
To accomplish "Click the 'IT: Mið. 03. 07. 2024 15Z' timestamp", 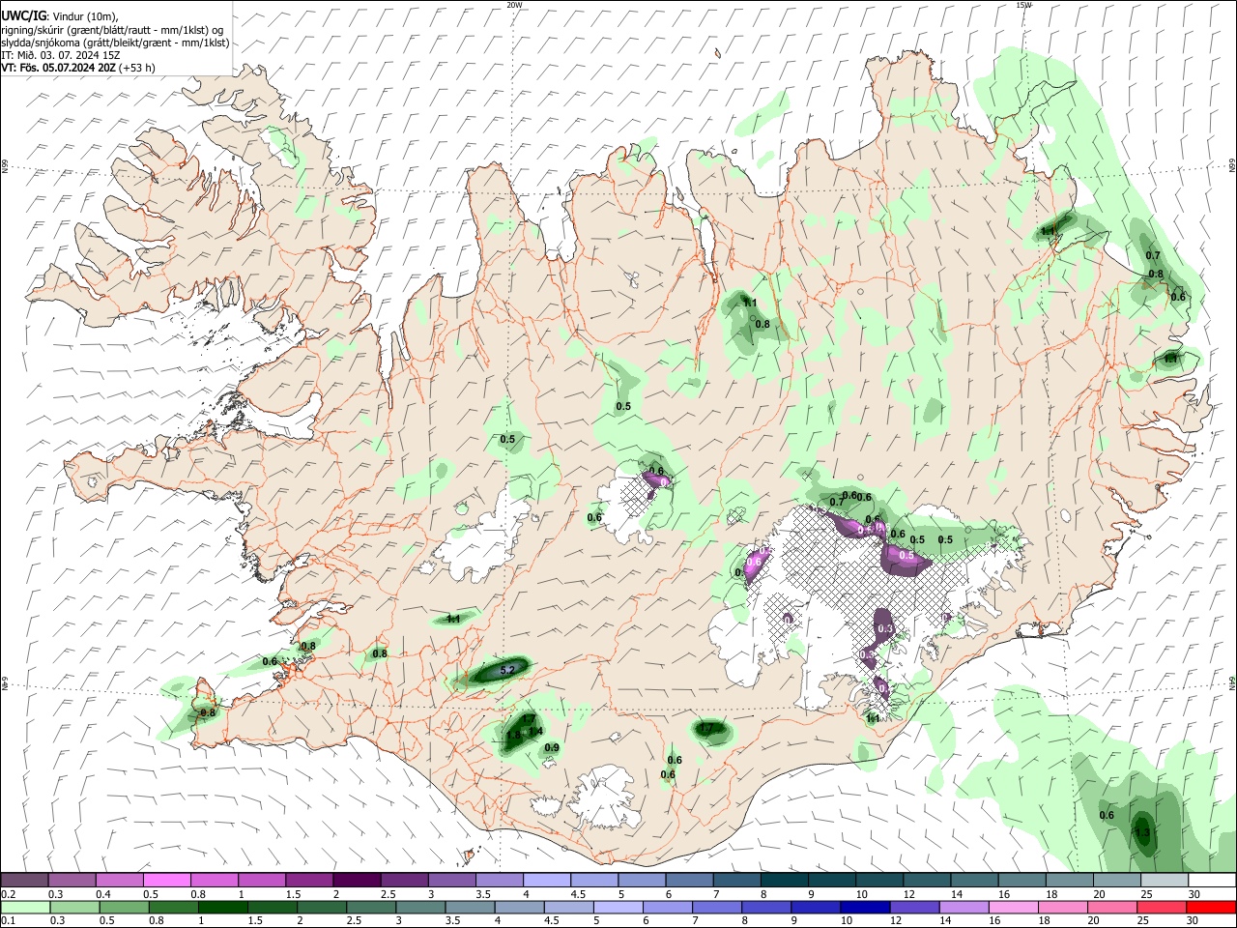I will click(61, 55).
